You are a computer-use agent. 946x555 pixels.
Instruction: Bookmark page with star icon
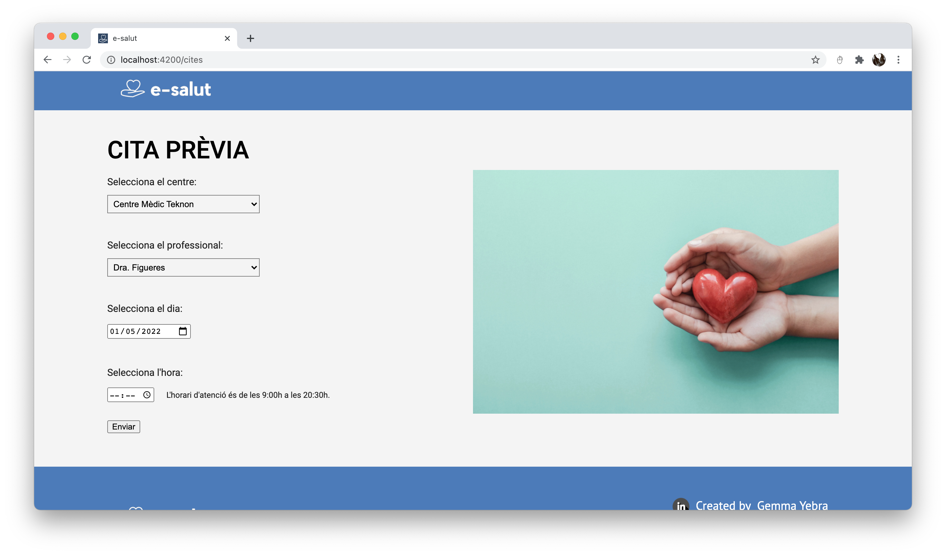(x=815, y=60)
